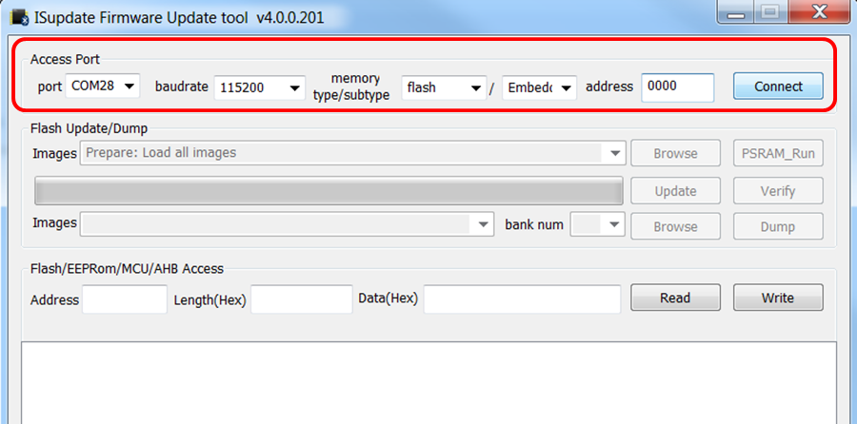Viewport: 857px width, 424px height.
Task: Click the PSRAM_Run button
Action: tap(778, 153)
